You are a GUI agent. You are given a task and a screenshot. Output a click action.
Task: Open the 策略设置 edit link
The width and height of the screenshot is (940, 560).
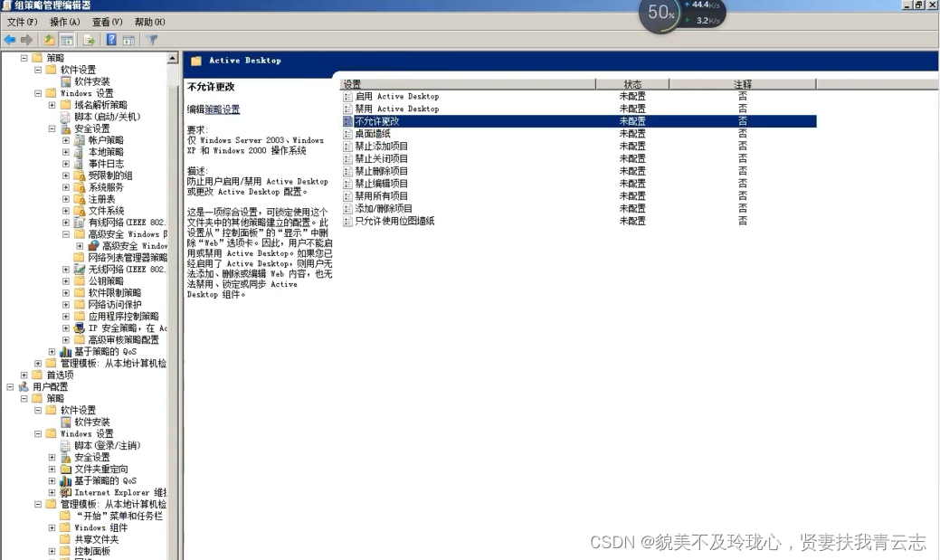coord(223,109)
